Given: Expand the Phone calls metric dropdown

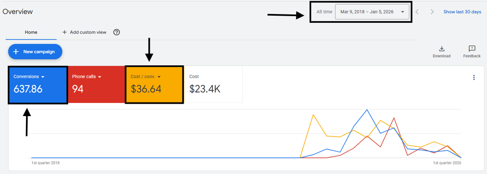Looking at the screenshot, I should (100, 77).
